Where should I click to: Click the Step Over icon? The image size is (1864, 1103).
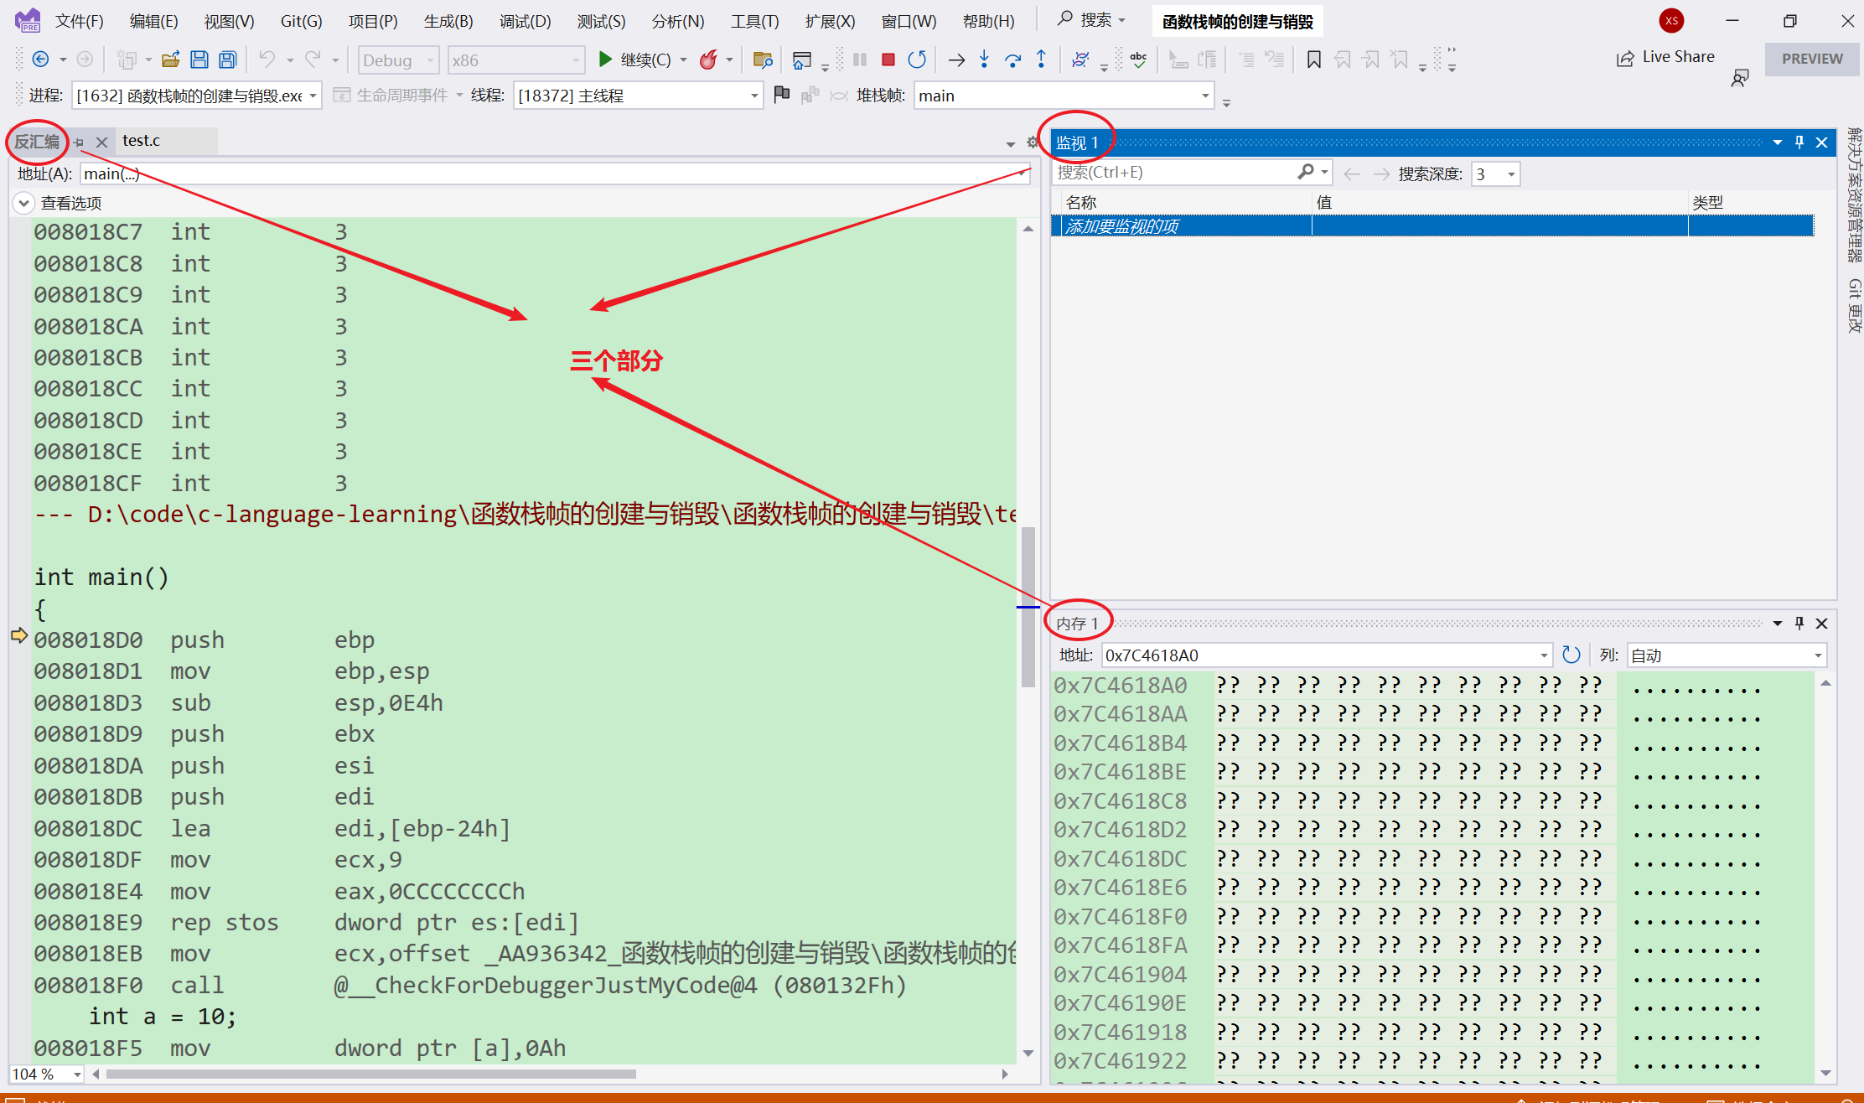coord(1012,60)
